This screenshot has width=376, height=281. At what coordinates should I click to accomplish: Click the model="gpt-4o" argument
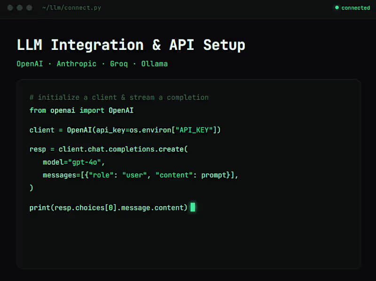(74, 162)
